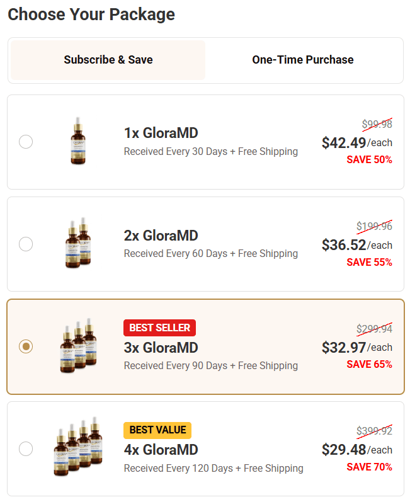Screen dimensions: 410x502
Task: Select the 3x GloraMD radio button
Action: click(x=26, y=346)
